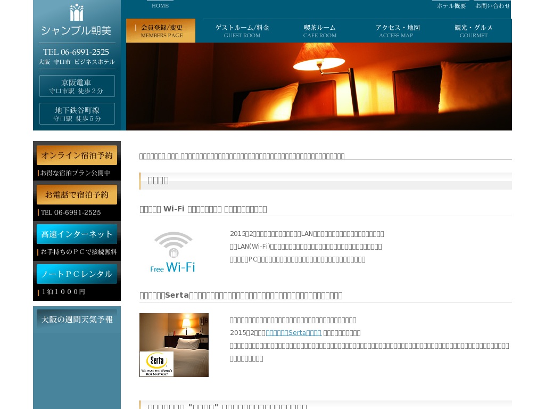Select the ゲストルーム/料金 GUEST ROOM tab
This screenshot has height=409, width=545.
(x=242, y=30)
